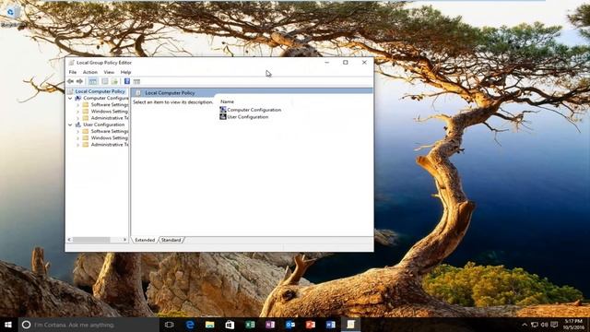
Task: Click the Group Policy Editor taskbar button
Action: pyautogui.click(x=350, y=325)
